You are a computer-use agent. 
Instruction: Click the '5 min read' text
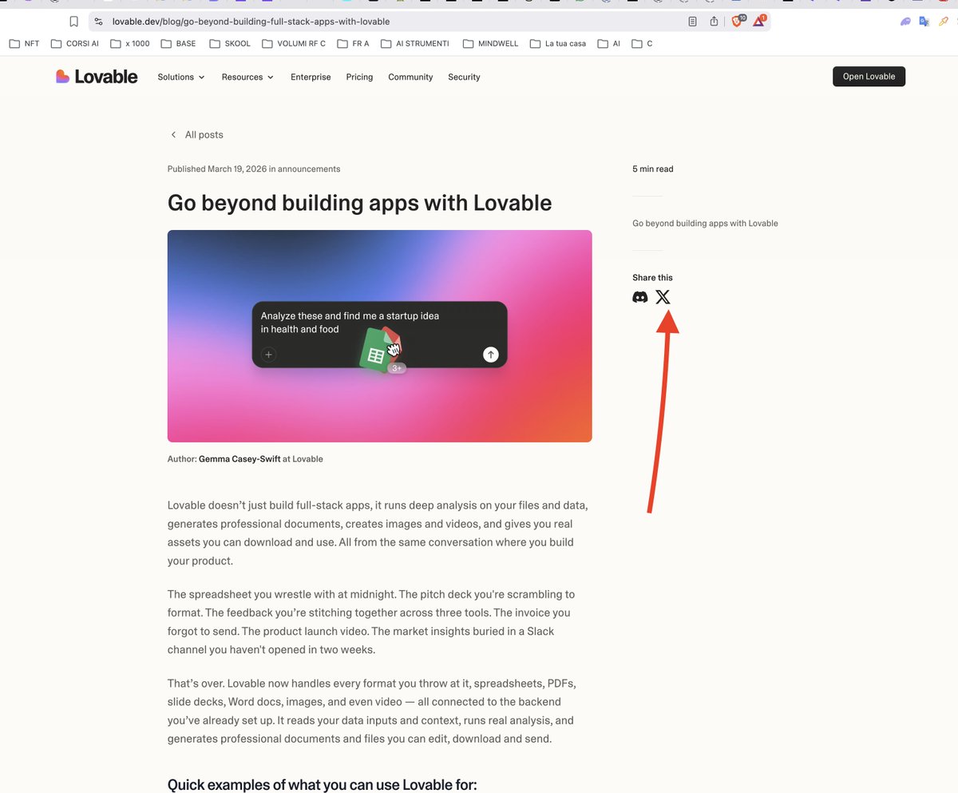point(653,169)
